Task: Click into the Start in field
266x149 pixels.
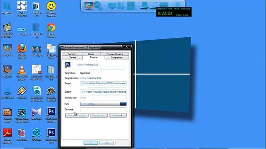Action: click(103, 92)
